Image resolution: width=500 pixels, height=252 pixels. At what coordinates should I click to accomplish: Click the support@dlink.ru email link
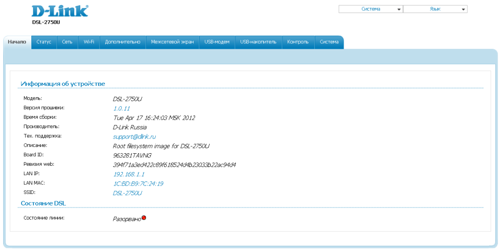(x=134, y=136)
